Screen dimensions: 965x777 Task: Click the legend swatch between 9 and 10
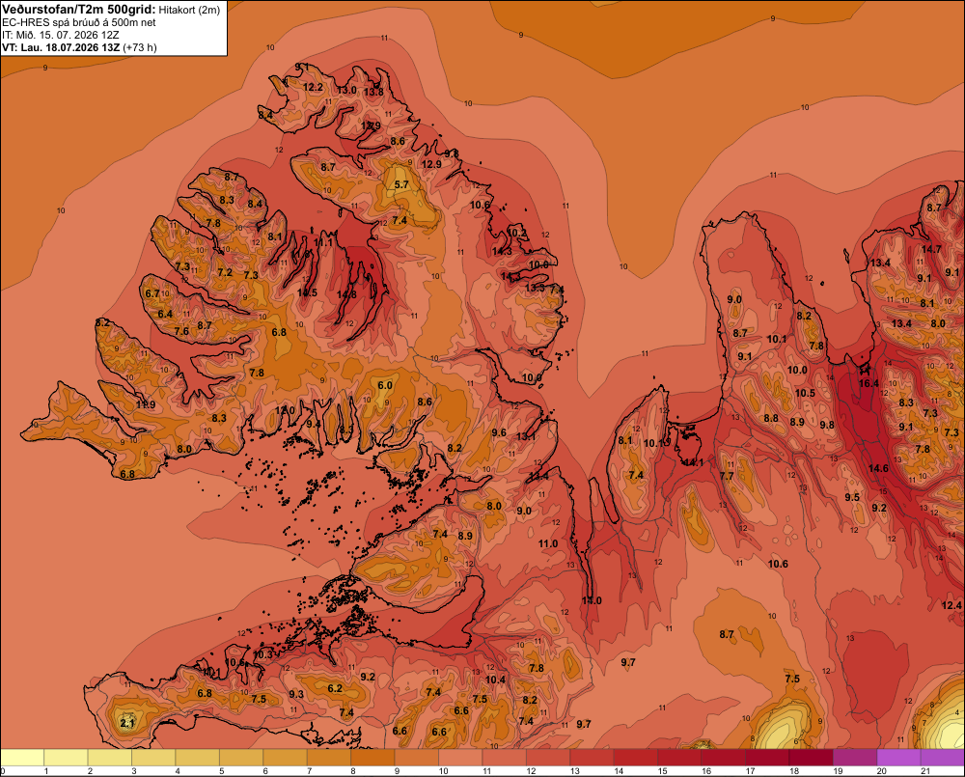click(417, 757)
